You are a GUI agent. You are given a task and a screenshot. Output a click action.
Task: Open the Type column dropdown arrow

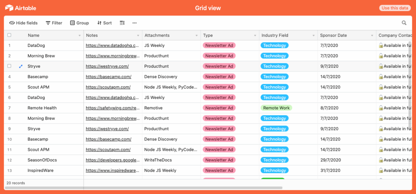pos(255,36)
